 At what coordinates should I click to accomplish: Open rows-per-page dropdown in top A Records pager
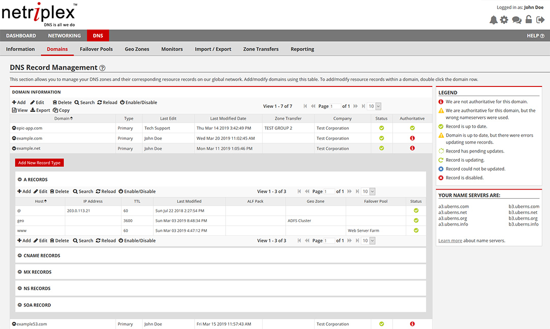click(x=368, y=191)
